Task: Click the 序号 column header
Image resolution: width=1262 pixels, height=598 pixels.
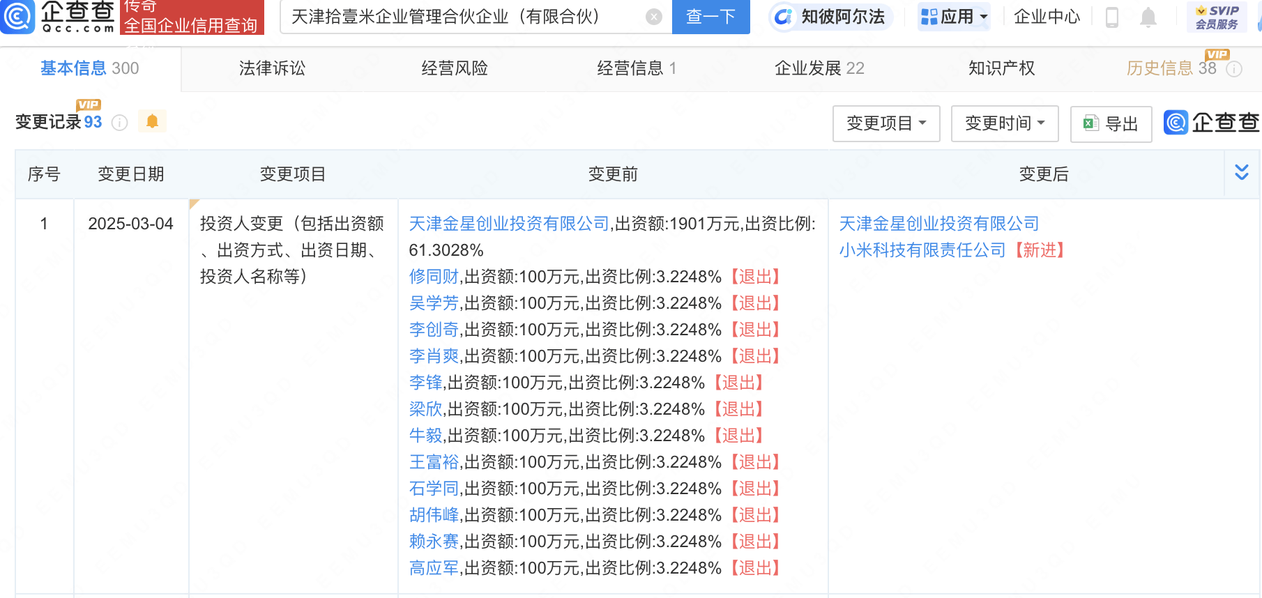Action: click(44, 174)
